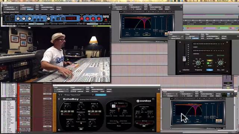
Task: Click the yellow button in Massey De:Esser
Action: pyautogui.click(x=209, y=60)
